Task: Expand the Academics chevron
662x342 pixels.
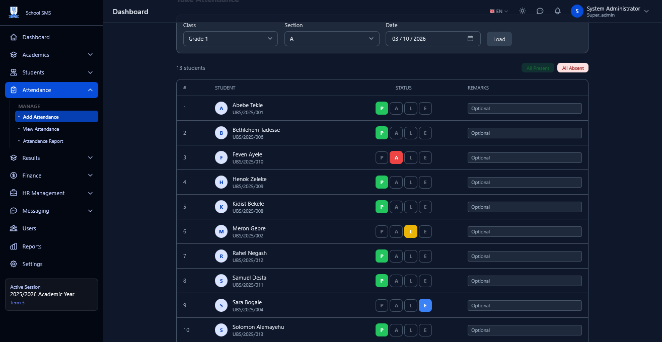Action: 90,55
